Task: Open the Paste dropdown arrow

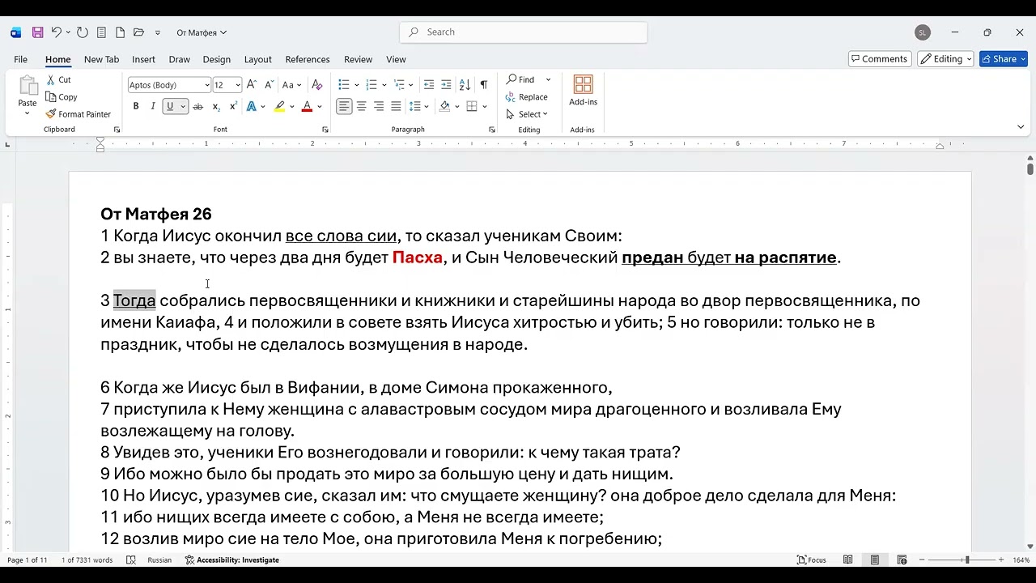Action: (28, 113)
